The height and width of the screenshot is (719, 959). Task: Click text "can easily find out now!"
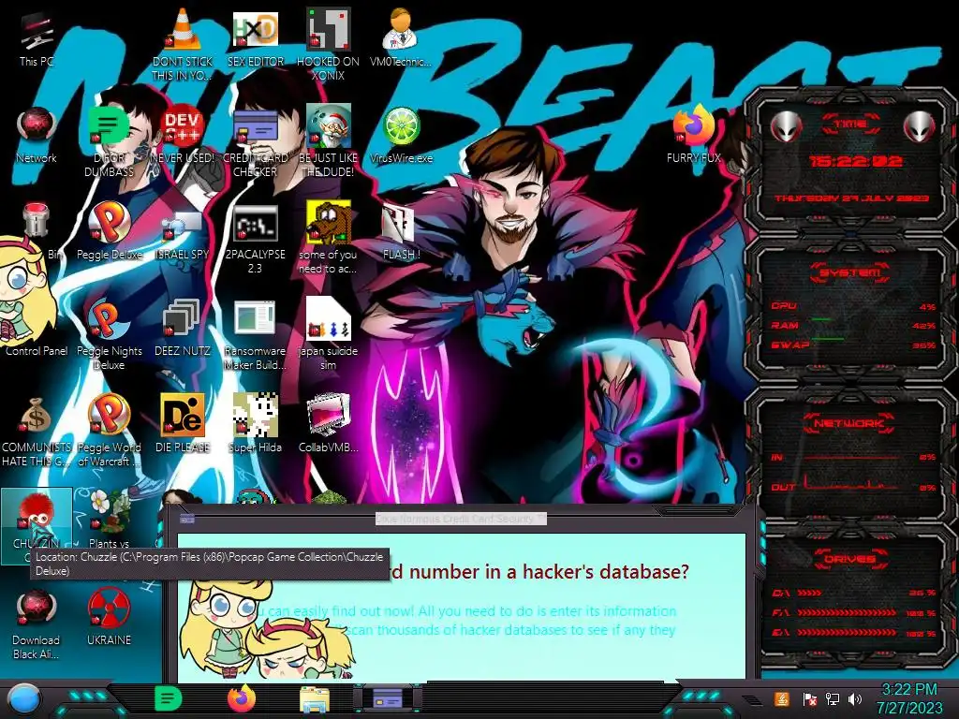pyautogui.click(x=341, y=610)
